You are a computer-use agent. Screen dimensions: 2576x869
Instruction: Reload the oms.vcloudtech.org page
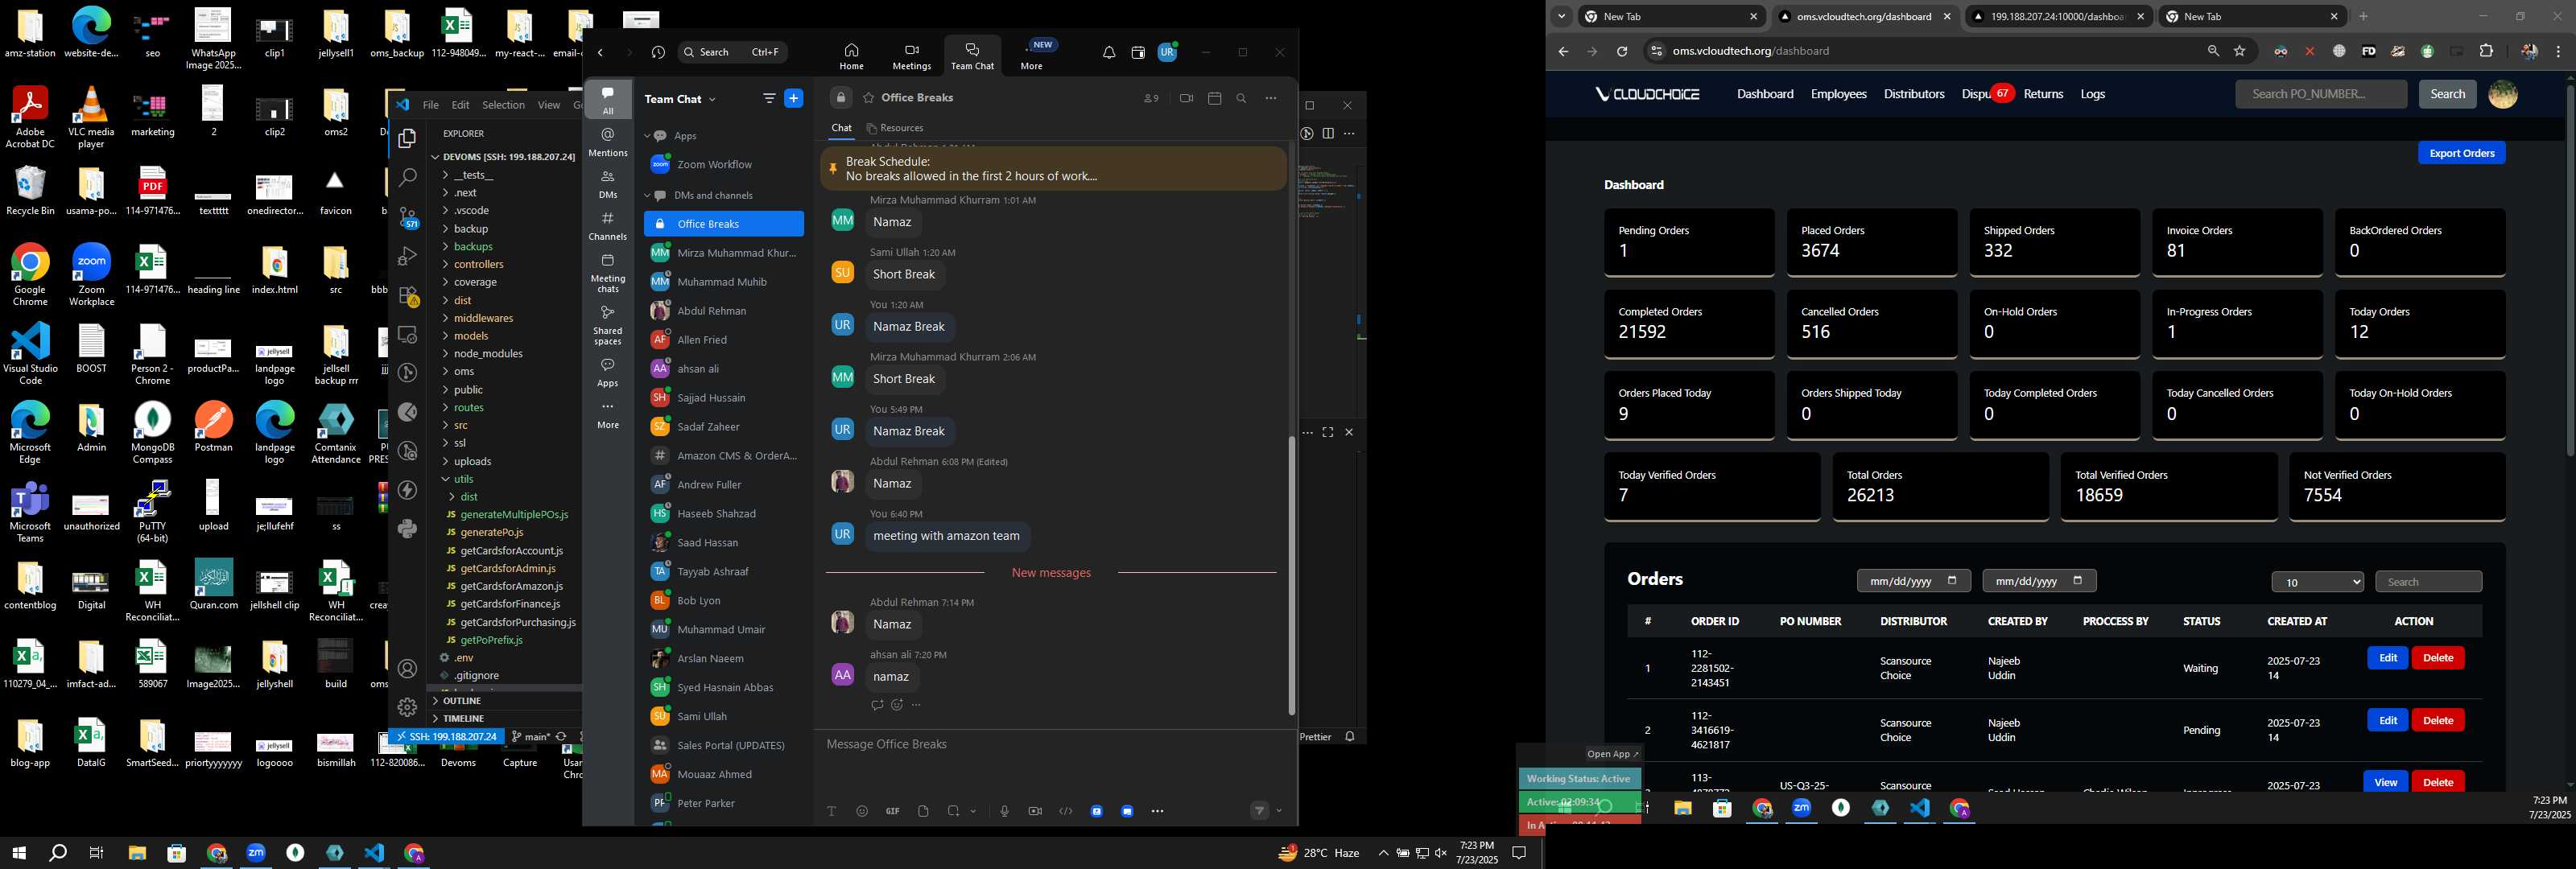[1622, 51]
